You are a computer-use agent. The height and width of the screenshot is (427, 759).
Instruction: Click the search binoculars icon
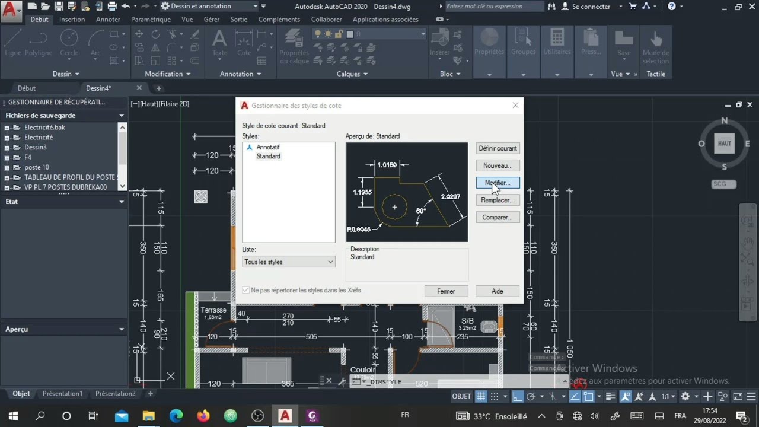(552, 7)
